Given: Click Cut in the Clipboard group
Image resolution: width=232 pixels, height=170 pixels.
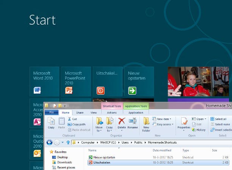Looking at the screenshot, I should coord(72,119).
